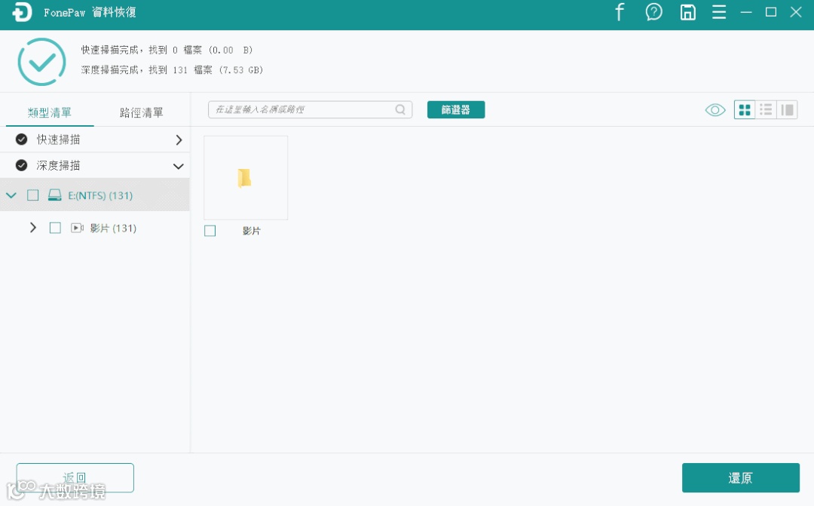Switch to detail column view
Viewport: 814px width, 506px height.
point(787,109)
